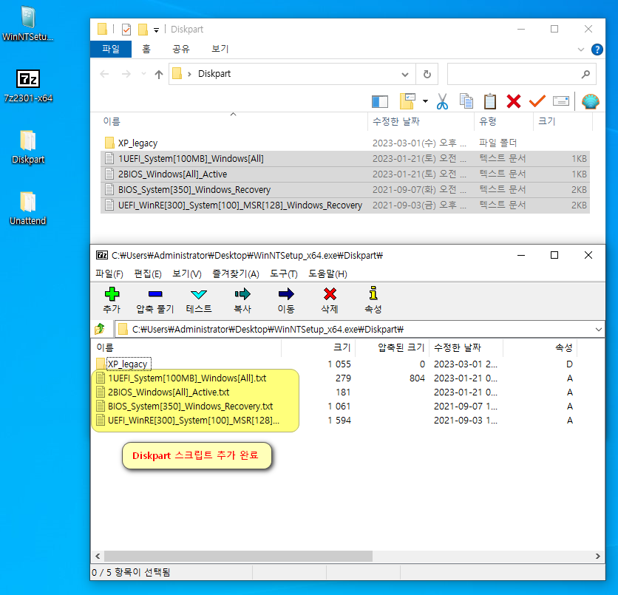Click the 7-Zip Delete (삭제) button
The height and width of the screenshot is (595, 618).
[x=330, y=300]
